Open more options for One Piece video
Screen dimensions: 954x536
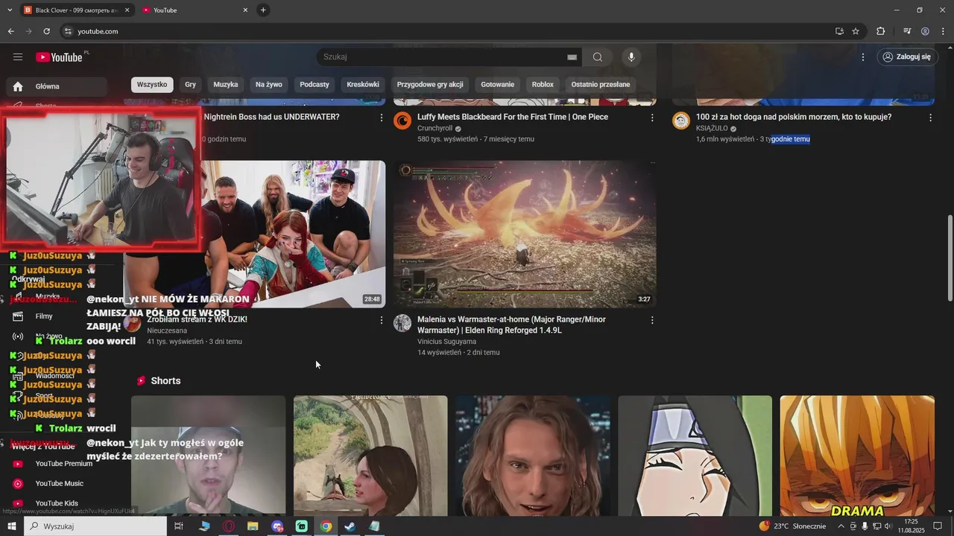pyautogui.click(x=652, y=118)
